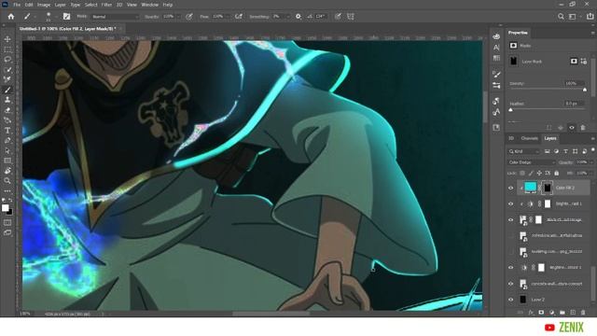The width and height of the screenshot is (597, 336).
Task: Open the Opacity dropdown in options bar
Action: coord(178,17)
